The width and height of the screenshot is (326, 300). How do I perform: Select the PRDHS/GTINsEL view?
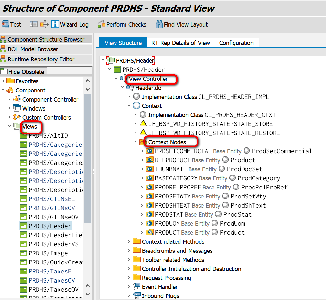tap(51, 199)
